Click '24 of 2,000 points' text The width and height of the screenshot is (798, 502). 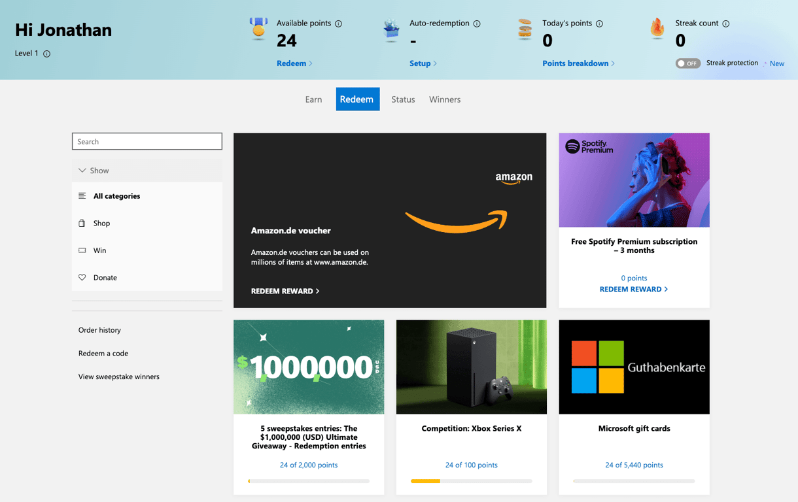[x=309, y=465]
